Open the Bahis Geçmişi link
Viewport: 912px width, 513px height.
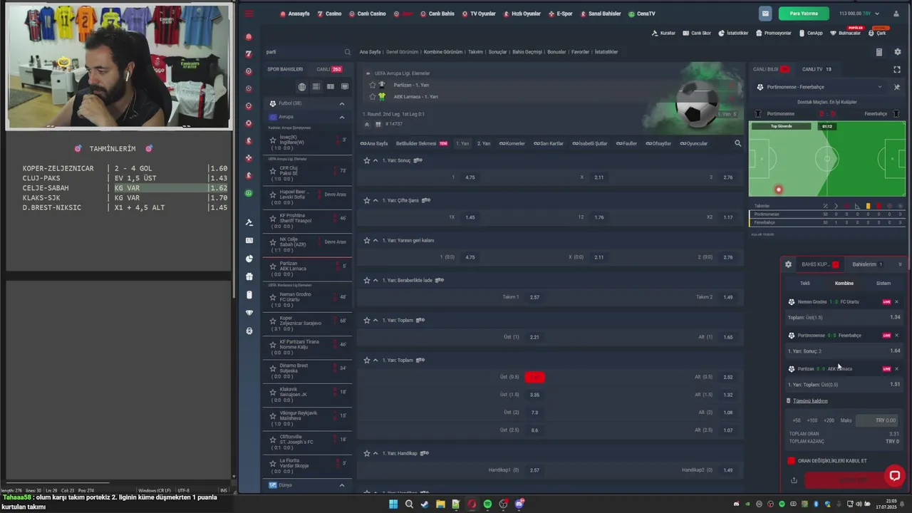[x=527, y=52]
